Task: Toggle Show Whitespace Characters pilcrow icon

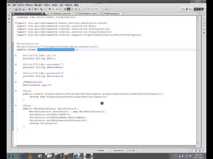Action: (x=79, y=9)
